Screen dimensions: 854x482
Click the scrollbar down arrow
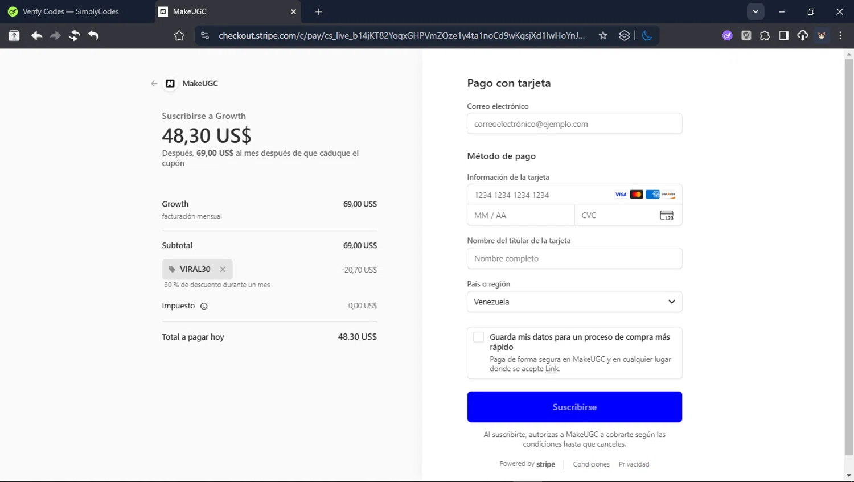point(849,476)
